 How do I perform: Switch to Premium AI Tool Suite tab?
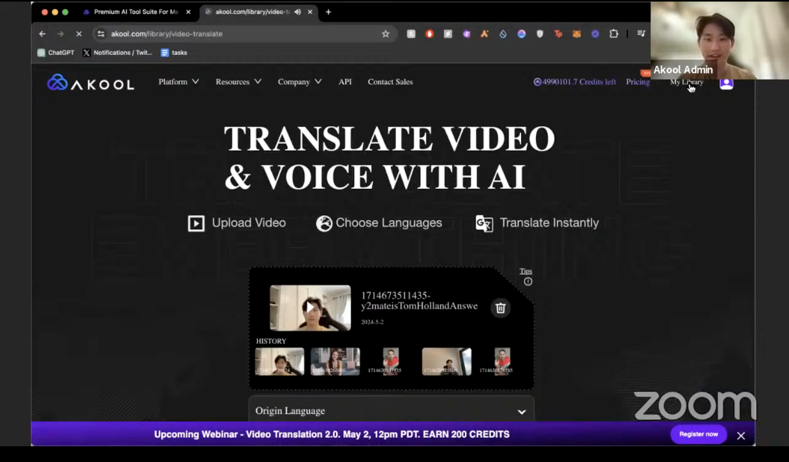coord(137,12)
